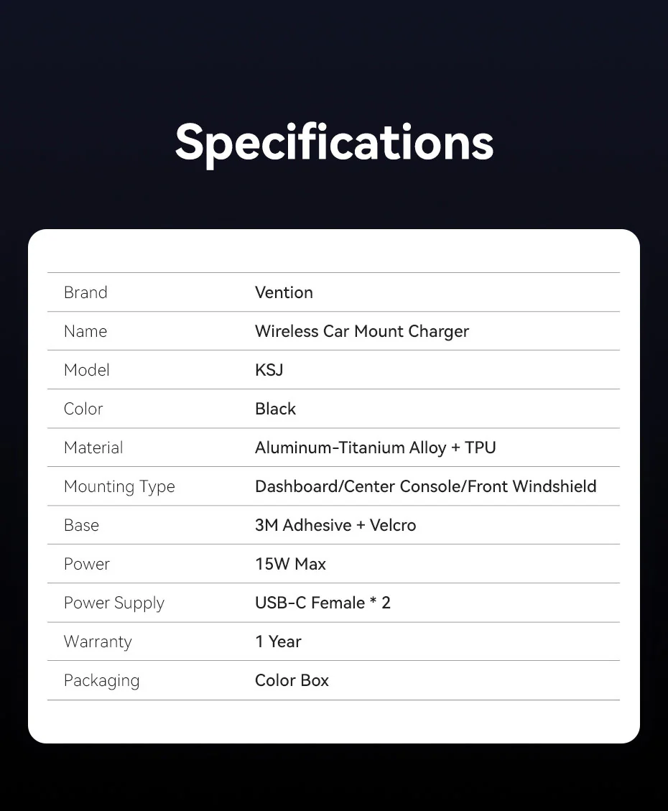This screenshot has height=811, width=668.
Task: Click the 1 Year warranty value
Action: point(278,641)
